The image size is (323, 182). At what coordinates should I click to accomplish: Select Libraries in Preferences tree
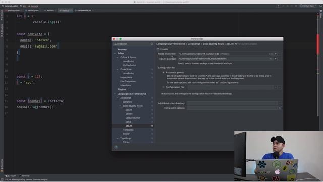127,102
